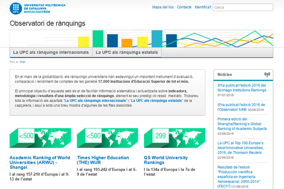284x189 pixels.
Task: Click the THE WUR <500 map badge
Action: tap(103, 138)
